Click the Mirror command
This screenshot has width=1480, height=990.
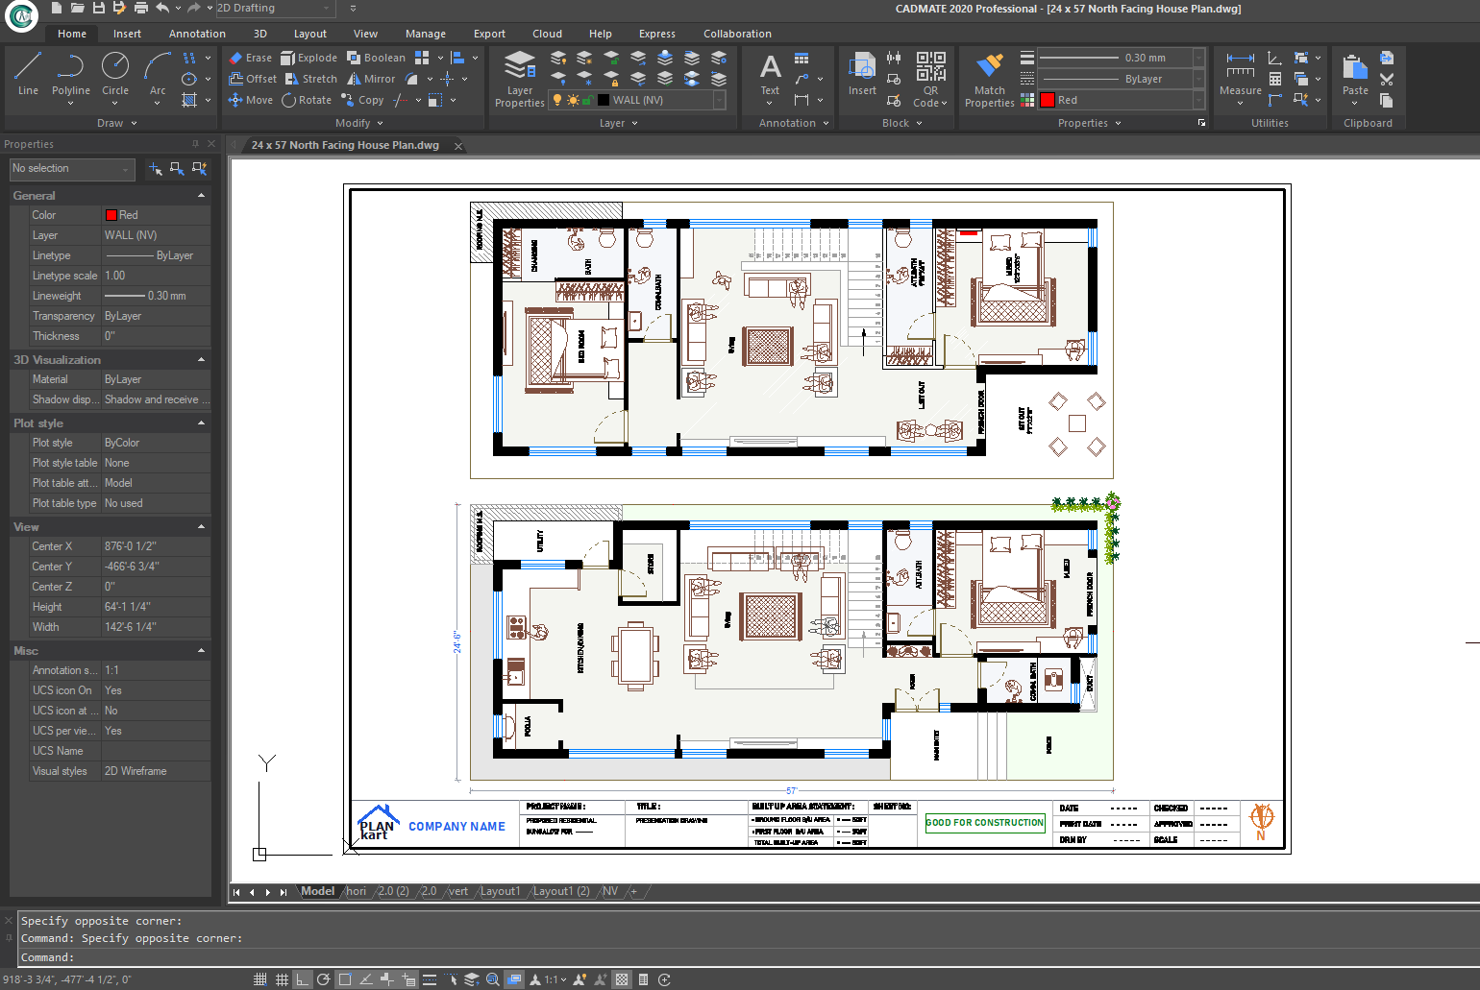pyautogui.click(x=371, y=79)
